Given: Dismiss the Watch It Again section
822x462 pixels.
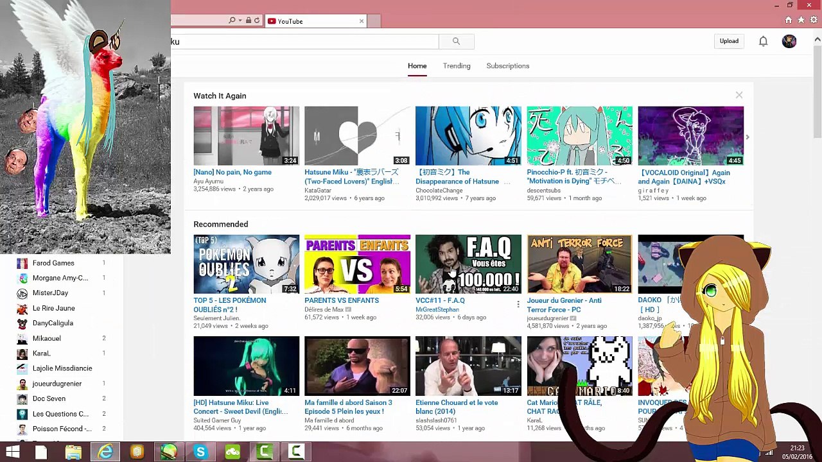Looking at the screenshot, I should tap(739, 95).
